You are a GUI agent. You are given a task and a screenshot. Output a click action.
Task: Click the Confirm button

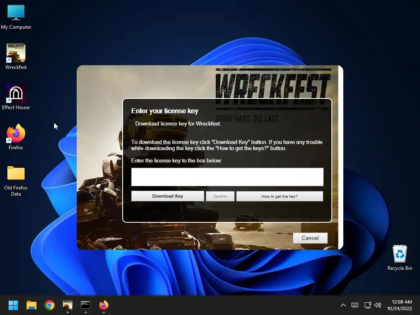[x=220, y=196]
